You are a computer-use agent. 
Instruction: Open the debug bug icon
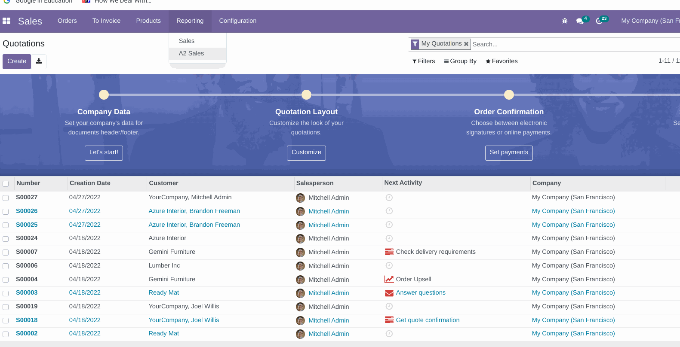(x=565, y=21)
